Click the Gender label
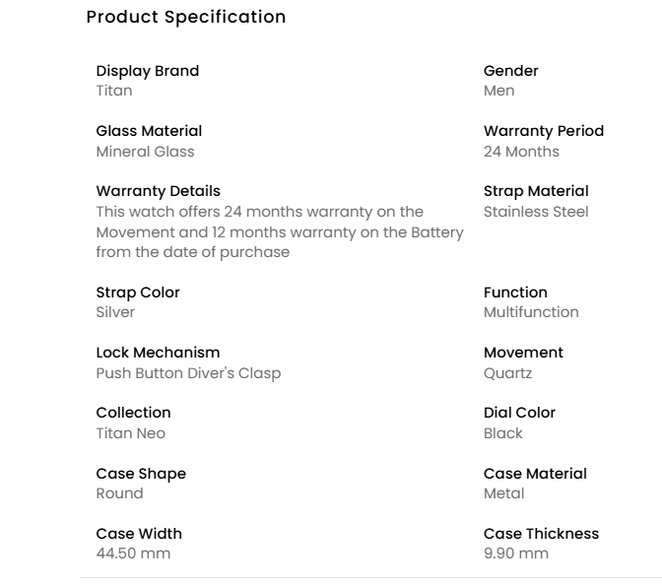The width and height of the screenshot is (662, 586). (510, 71)
